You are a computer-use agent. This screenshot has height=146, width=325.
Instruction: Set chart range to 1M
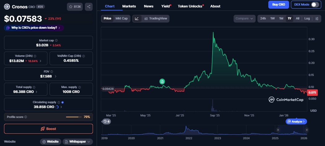click(x=281, y=19)
